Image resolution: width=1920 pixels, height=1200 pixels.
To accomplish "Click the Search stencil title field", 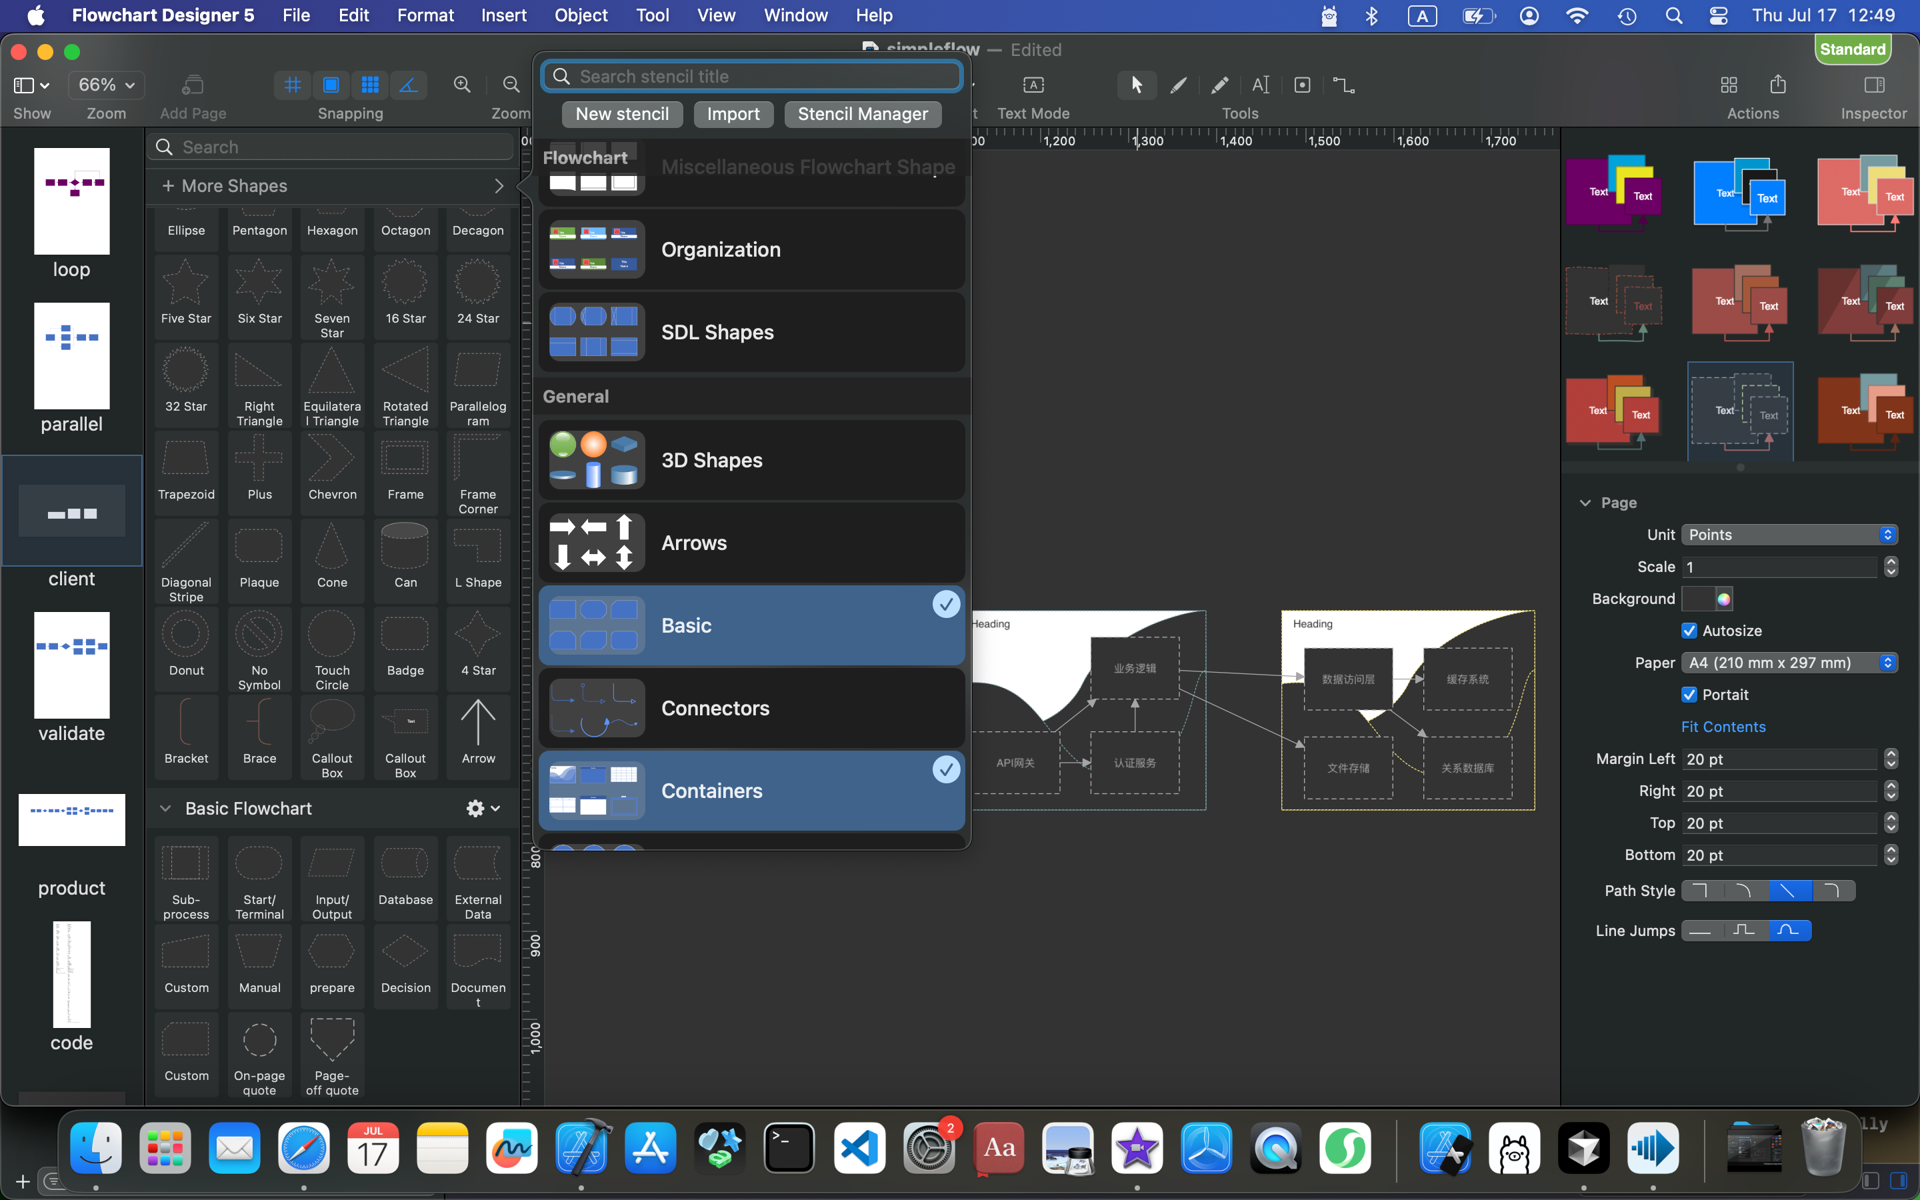I will [751, 76].
